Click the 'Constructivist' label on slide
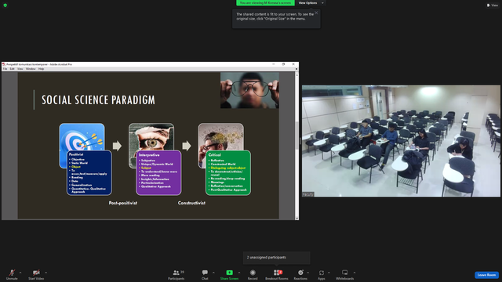The height and width of the screenshot is (282, 502). pos(191,203)
